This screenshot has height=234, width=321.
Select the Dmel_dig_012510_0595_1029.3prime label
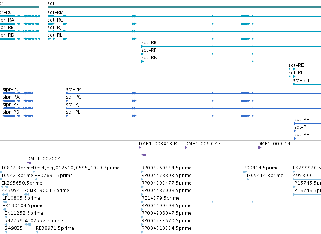point(76,168)
